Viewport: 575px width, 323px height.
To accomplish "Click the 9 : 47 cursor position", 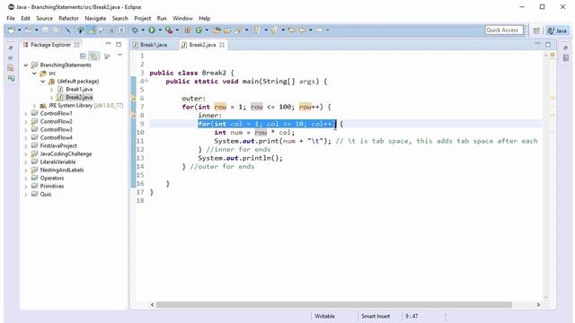I will 411,316.
